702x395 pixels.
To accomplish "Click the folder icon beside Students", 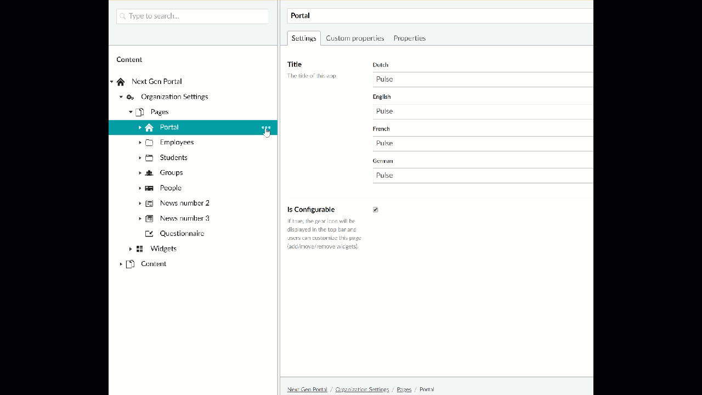I will pyautogui.click(x=149, y=158).
